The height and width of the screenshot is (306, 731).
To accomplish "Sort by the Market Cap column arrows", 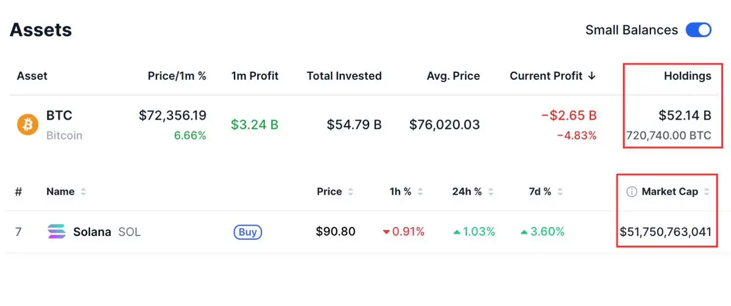I will click(x=707, y=192).
